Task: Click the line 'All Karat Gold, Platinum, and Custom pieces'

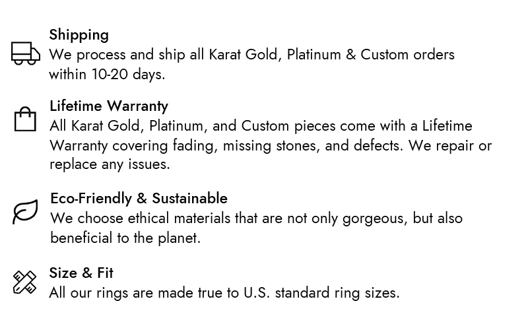Action: (261, 125)
